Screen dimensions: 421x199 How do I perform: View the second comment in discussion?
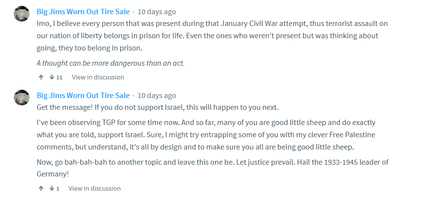[94, 189]
